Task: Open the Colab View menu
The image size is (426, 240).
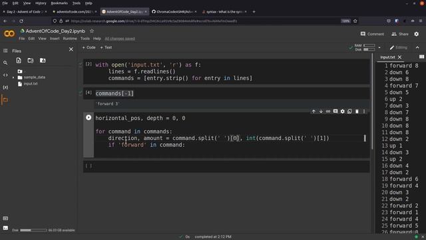Action: pos(42,39)
